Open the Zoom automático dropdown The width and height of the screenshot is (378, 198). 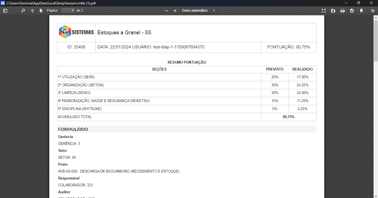coord(198,11)
